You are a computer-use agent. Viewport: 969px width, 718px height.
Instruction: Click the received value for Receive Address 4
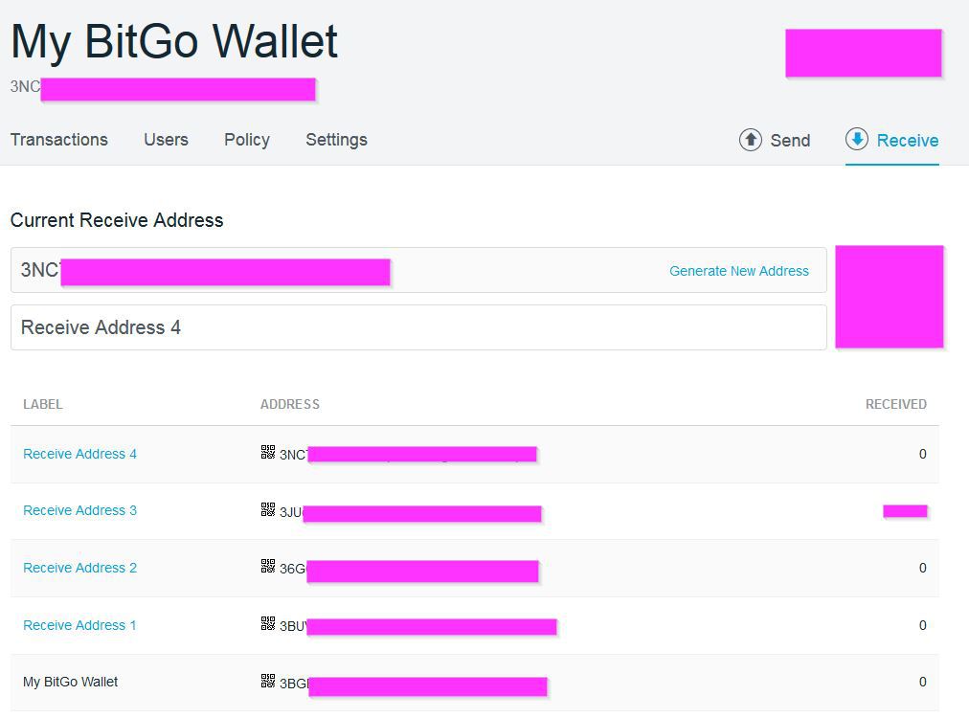(x=923, y=454)
